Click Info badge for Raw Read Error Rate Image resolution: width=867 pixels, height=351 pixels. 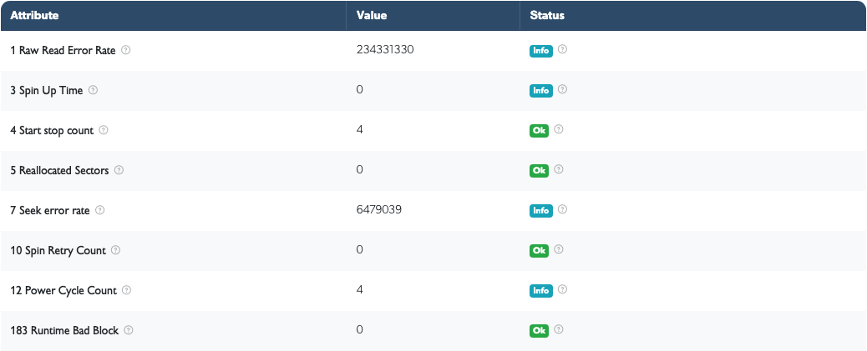coord(541,51)
